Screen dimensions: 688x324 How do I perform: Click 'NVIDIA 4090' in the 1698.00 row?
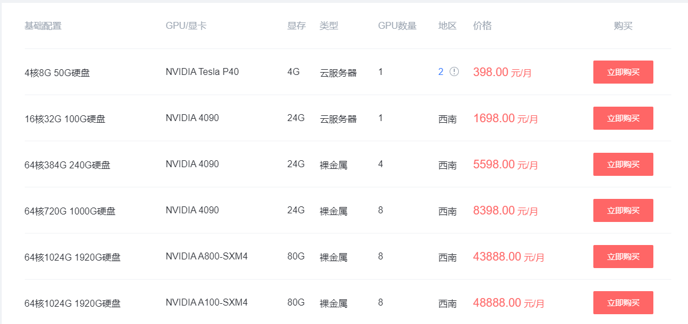pos(192,118)
